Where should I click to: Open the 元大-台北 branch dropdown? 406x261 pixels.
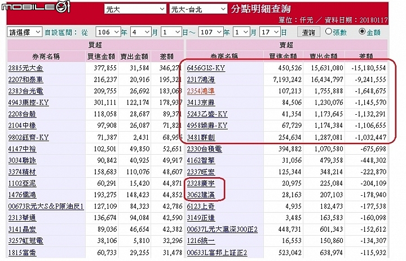tap(198, 10)
